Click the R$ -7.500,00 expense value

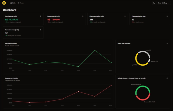[x=54, y=20]
